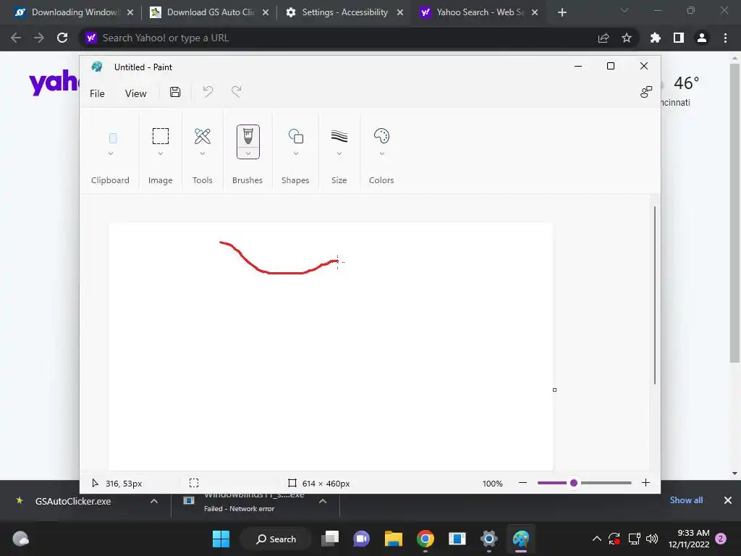Expand the Shapes dropdown chevron

[x=296, y=153]
